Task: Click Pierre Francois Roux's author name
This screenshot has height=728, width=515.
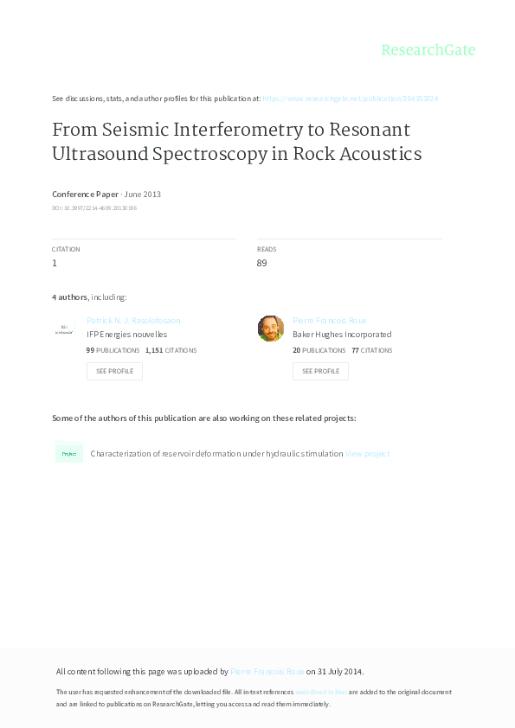Action: tap(329, 320)
